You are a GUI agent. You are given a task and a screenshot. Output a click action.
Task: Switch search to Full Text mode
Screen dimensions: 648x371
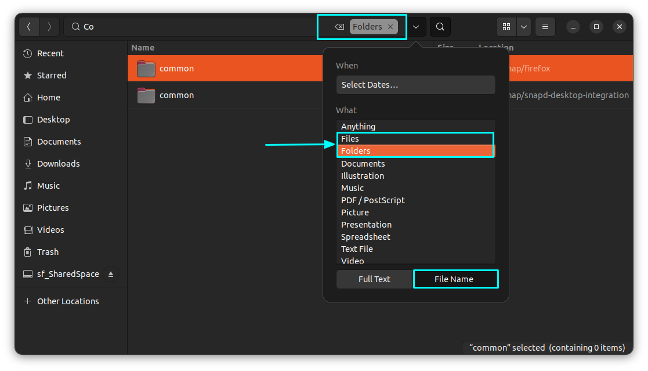coord(374,279)
